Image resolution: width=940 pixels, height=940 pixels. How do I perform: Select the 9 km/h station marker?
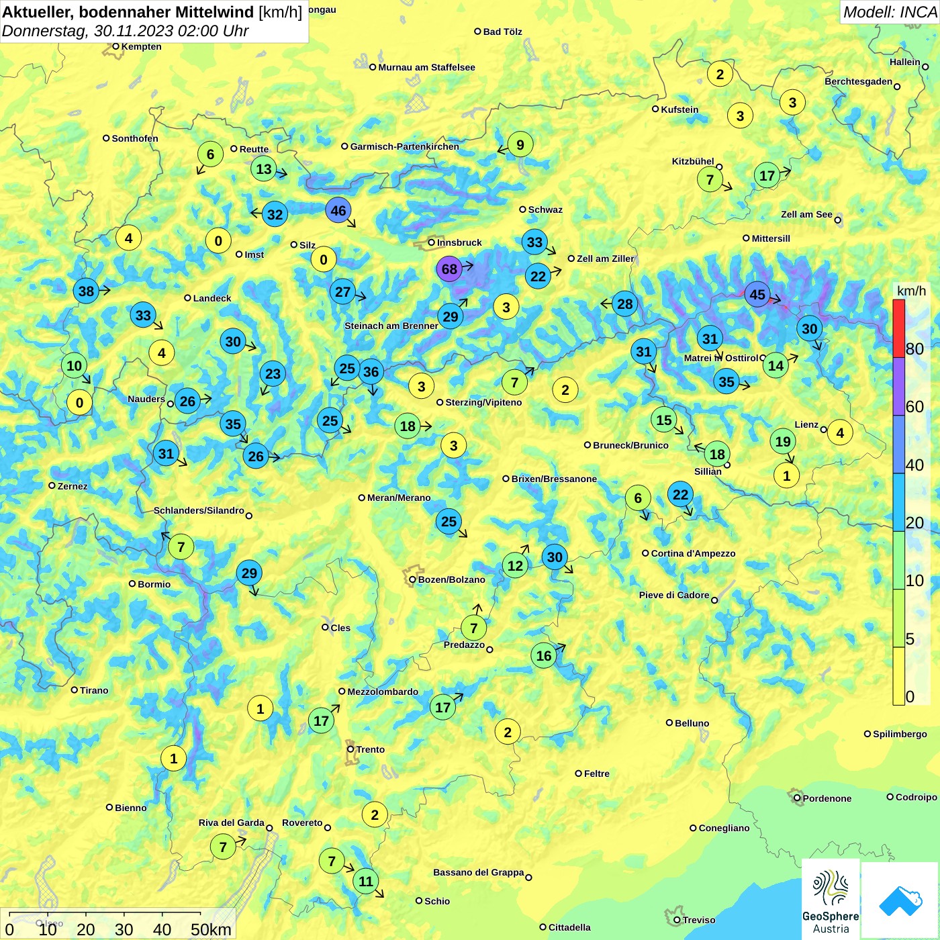point(520,144)
